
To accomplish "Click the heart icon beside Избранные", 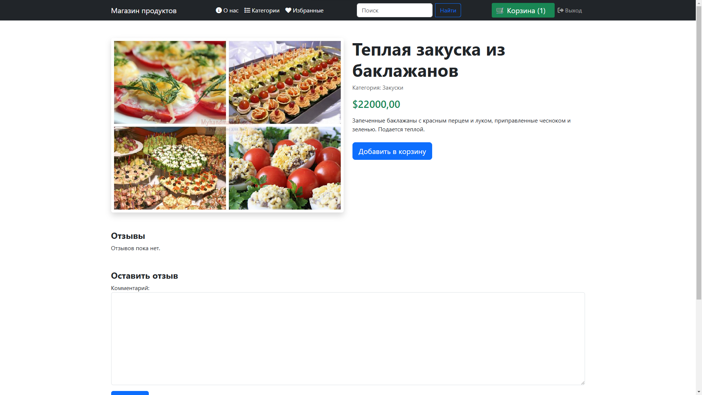I will 288,10.
